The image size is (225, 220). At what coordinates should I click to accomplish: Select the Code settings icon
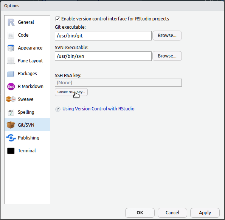click(x=11, y=35)
